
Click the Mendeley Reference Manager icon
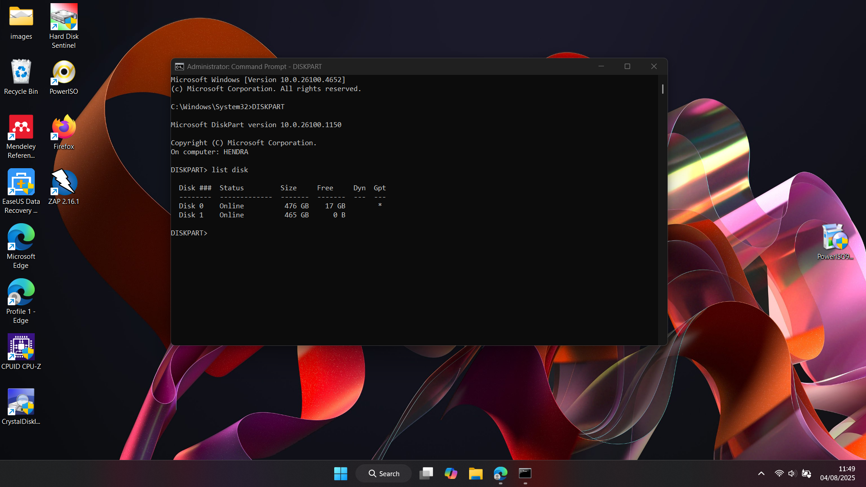click(x=21, y=128)
